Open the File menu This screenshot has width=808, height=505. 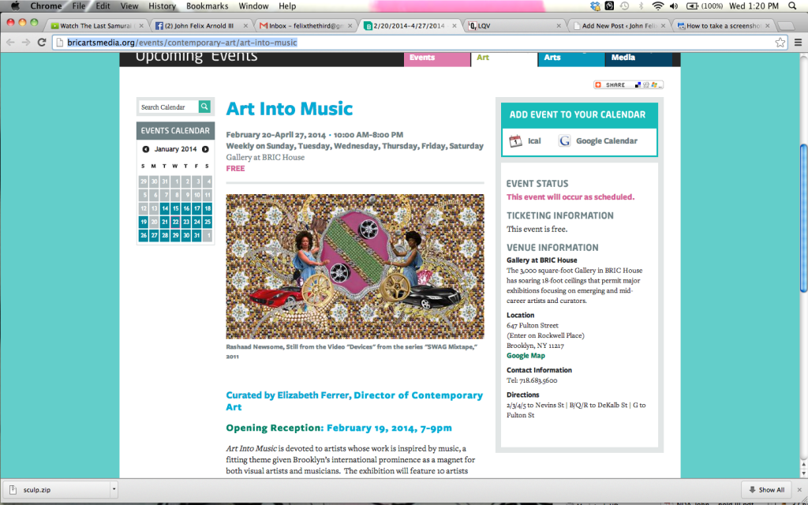[x=79, y=6]
